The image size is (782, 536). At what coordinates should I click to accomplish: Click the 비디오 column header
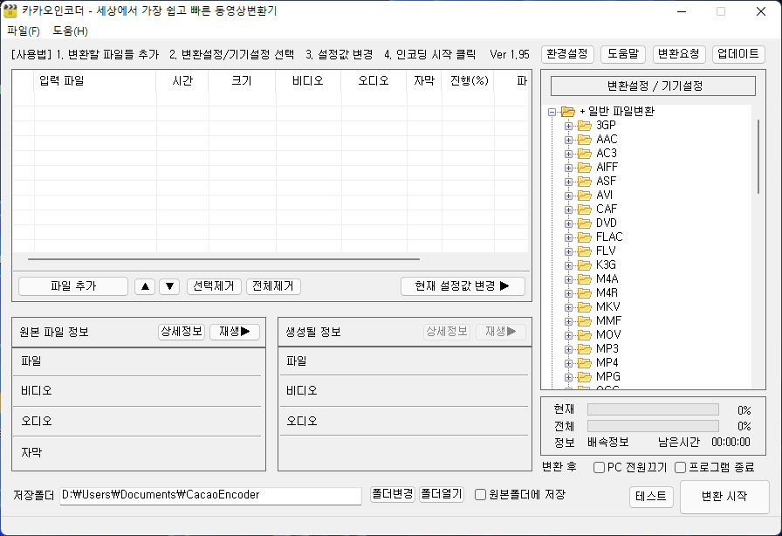308,81
